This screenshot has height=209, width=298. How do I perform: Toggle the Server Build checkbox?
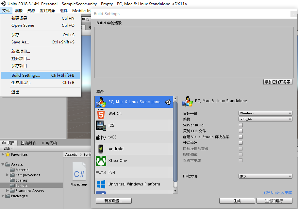(241, 125)
